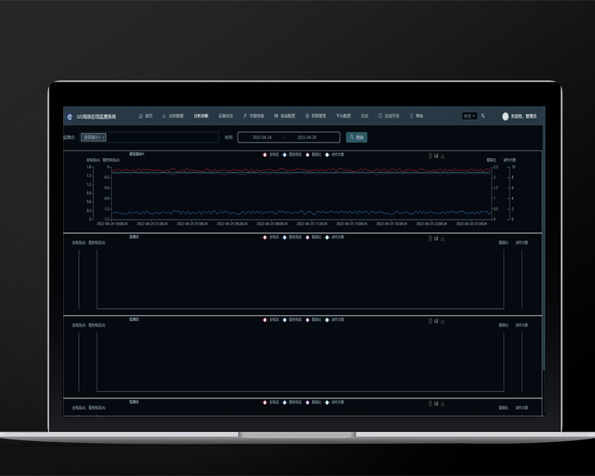
Task: Remove the selected 避雷器001 tag
Action: click(x=103, y=137)
